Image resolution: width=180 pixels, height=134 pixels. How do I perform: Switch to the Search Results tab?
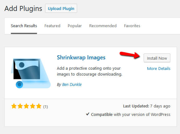[24, 26]
